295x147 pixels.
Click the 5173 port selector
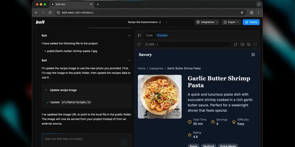(x=150, y=44)
